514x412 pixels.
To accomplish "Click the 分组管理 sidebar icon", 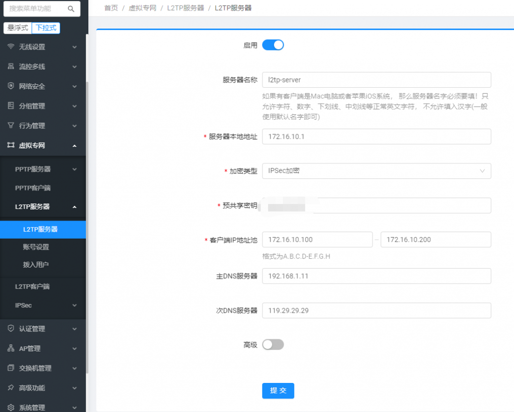I will tap(11, 106).
